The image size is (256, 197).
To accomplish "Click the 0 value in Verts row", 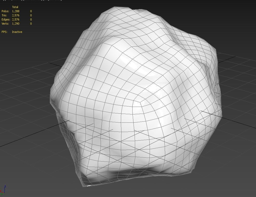I will (31, 24).
